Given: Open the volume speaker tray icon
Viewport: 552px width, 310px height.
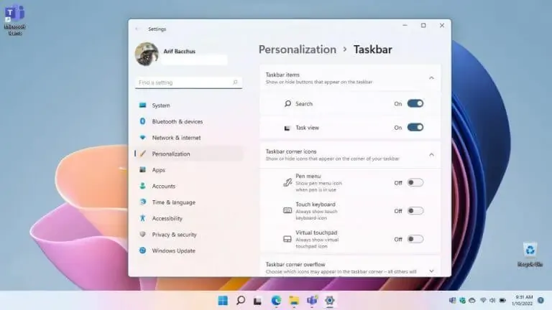Looking at the screenshot, I should pos(492,301).
